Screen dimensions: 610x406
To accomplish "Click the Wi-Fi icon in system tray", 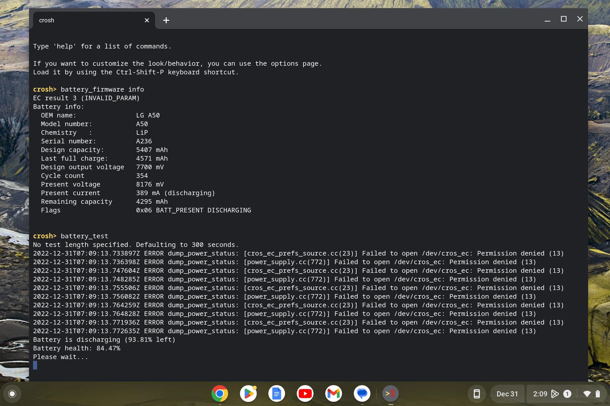I will pos(587,394).
